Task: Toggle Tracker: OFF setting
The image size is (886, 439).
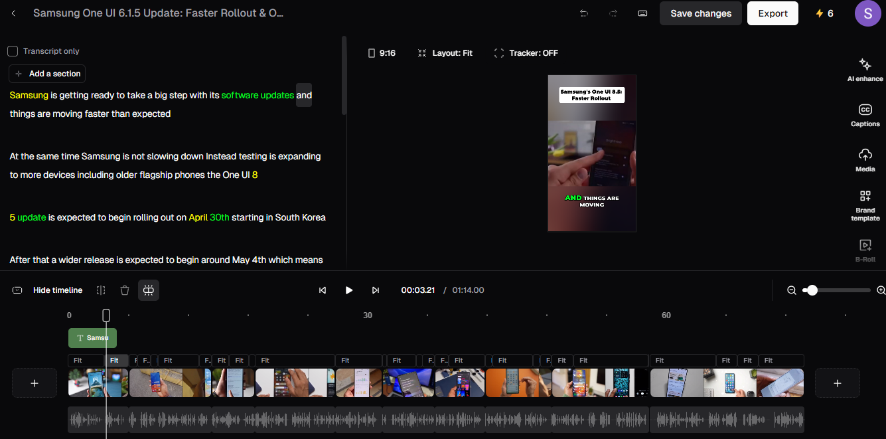Action: pos(526,53)
